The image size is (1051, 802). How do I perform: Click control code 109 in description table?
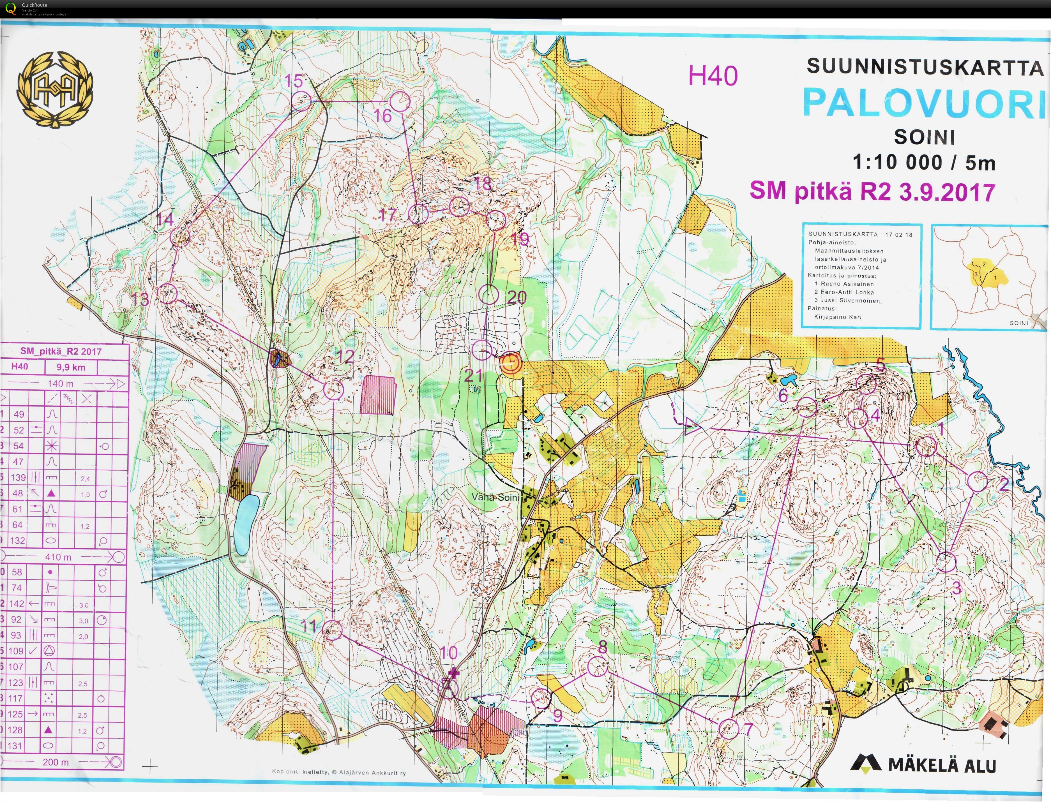pos(16,651)
